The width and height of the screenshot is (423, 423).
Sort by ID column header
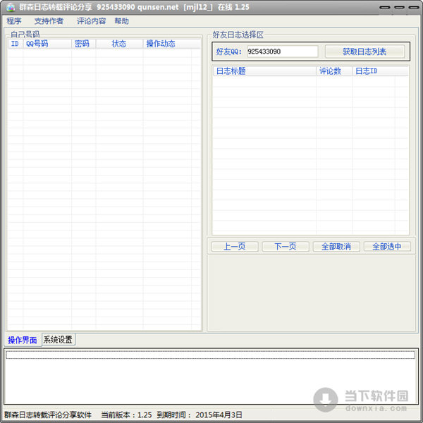tap(16, 44)
